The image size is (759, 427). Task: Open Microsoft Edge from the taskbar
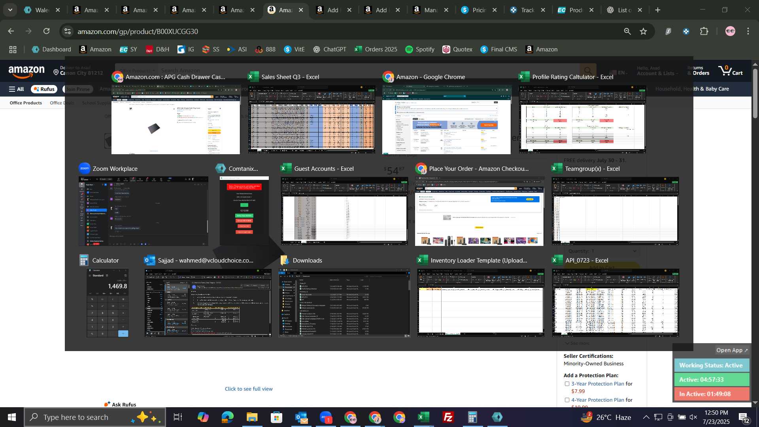tap(227, 417)
